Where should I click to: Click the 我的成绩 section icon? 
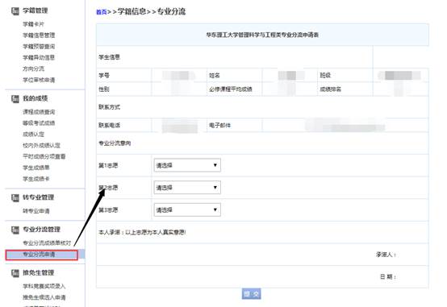pyautogui.click(x=15, y=99)
